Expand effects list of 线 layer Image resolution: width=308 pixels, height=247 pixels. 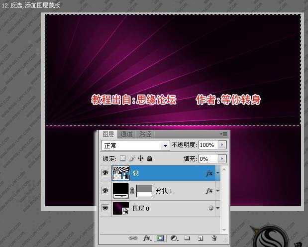[x=217, y=173]
